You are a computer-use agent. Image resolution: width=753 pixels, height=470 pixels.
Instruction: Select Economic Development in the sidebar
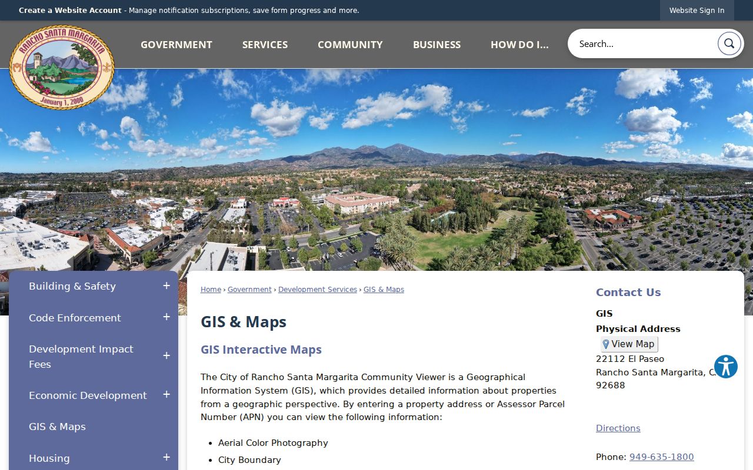click(x=88, y=395)
